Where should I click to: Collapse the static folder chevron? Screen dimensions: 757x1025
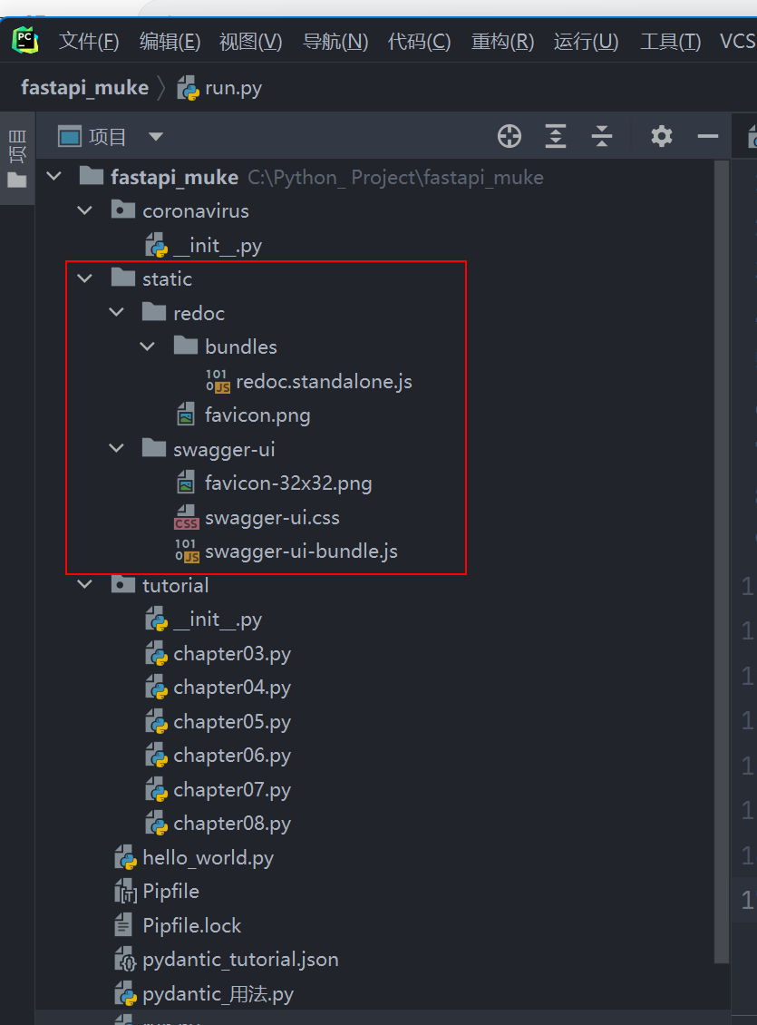point(85,278)
